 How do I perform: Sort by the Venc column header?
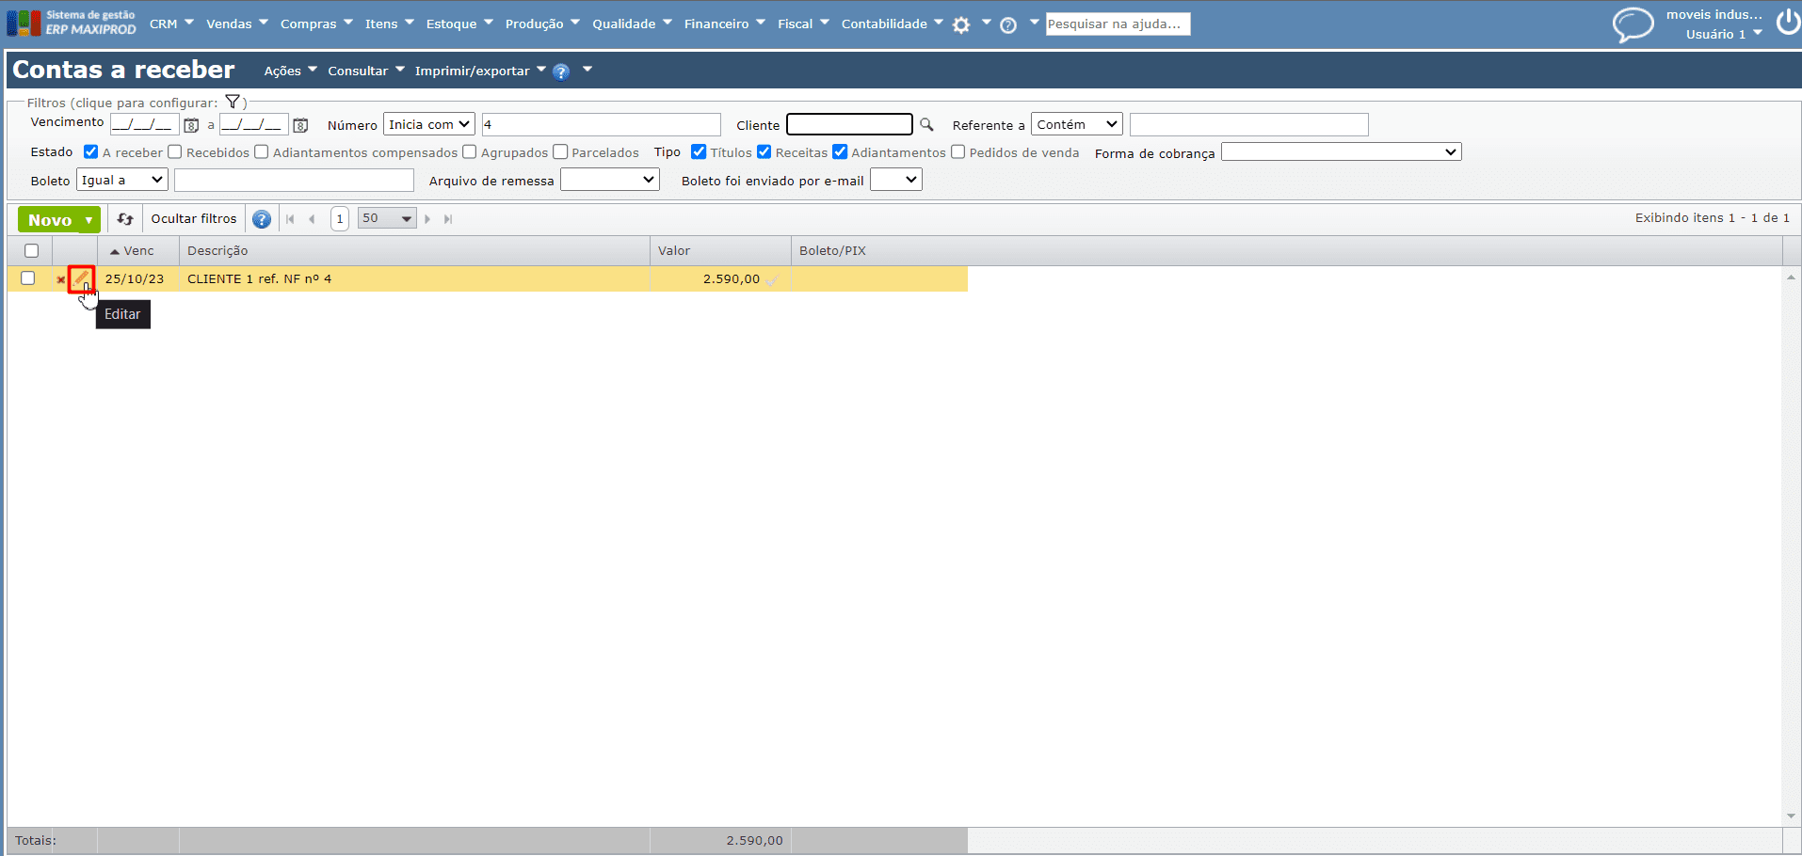point(138,250)
